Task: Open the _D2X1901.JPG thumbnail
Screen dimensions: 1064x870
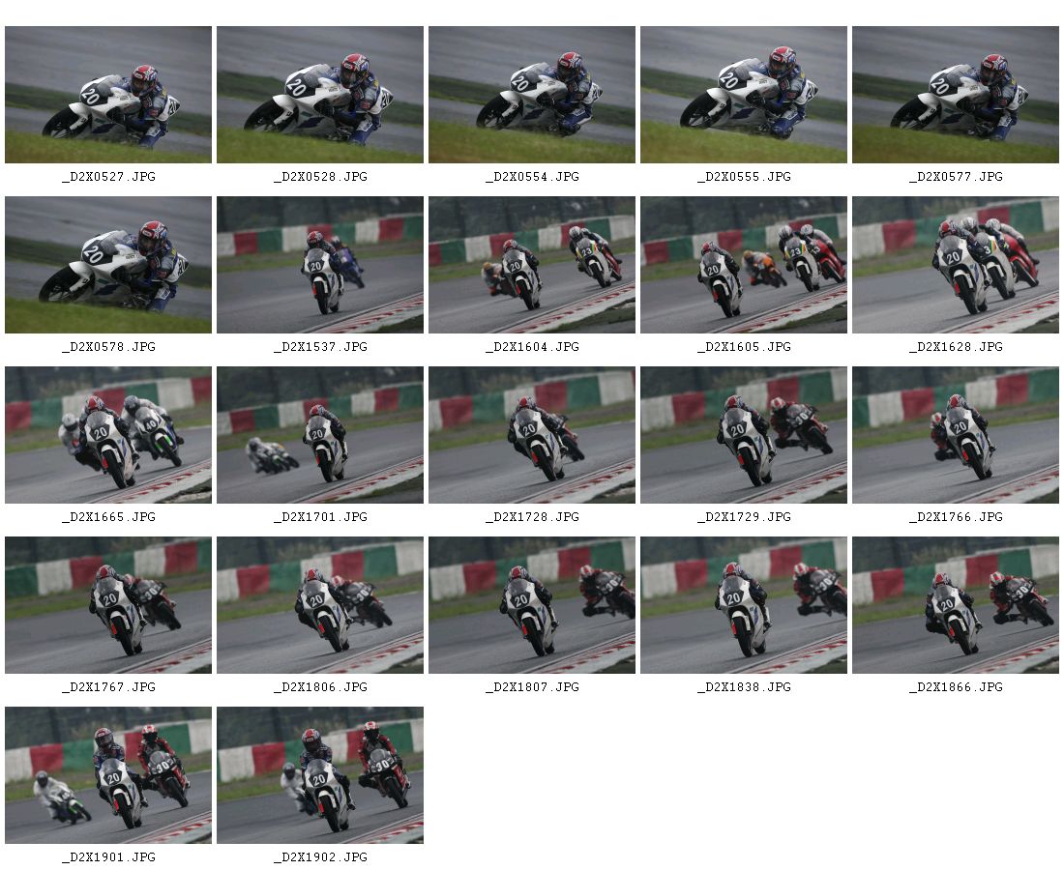Action: 108,775
